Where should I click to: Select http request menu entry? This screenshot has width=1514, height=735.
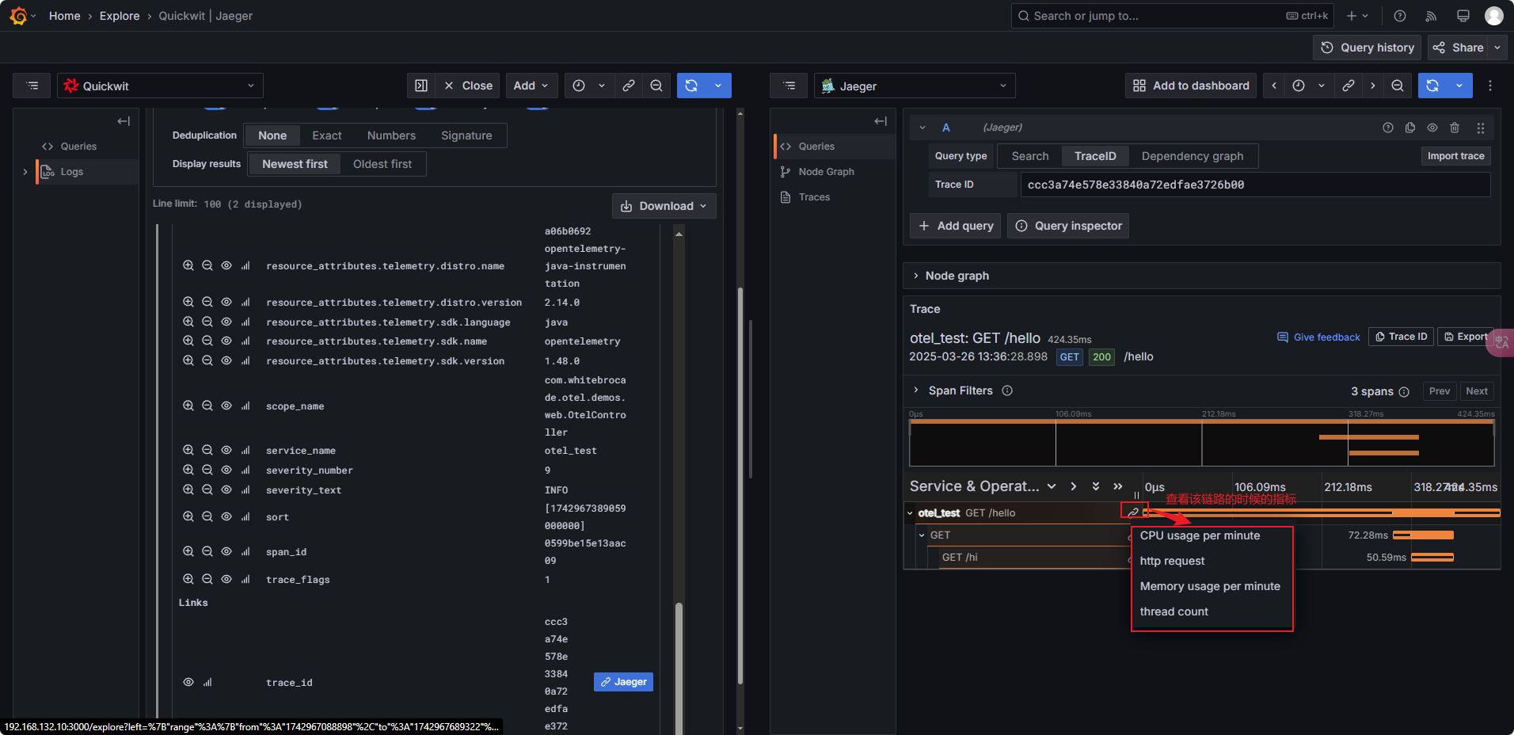(x=1172, y=561)
